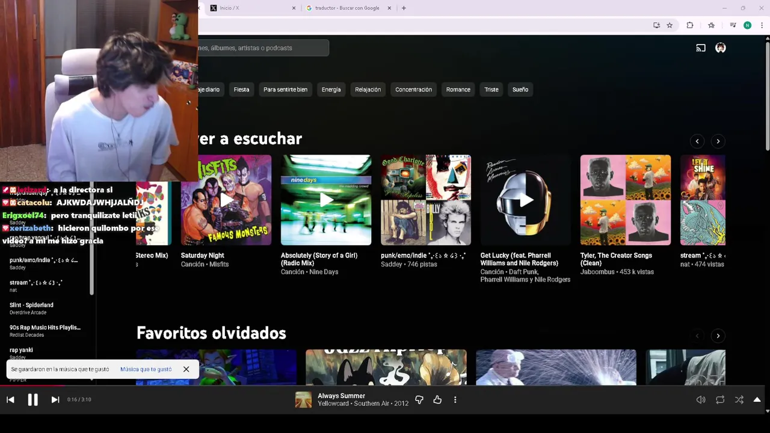Open the account profile avatar
The width and height of the screenshot is (770, 433).
point(721,48)
